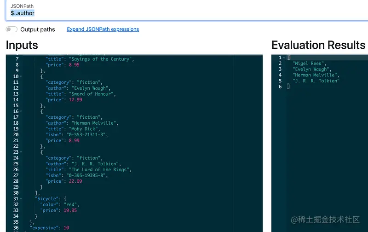Click "Sayings of the Century" title value
The width and height of the screenshot is (368, 232).
tap(100, 59)
